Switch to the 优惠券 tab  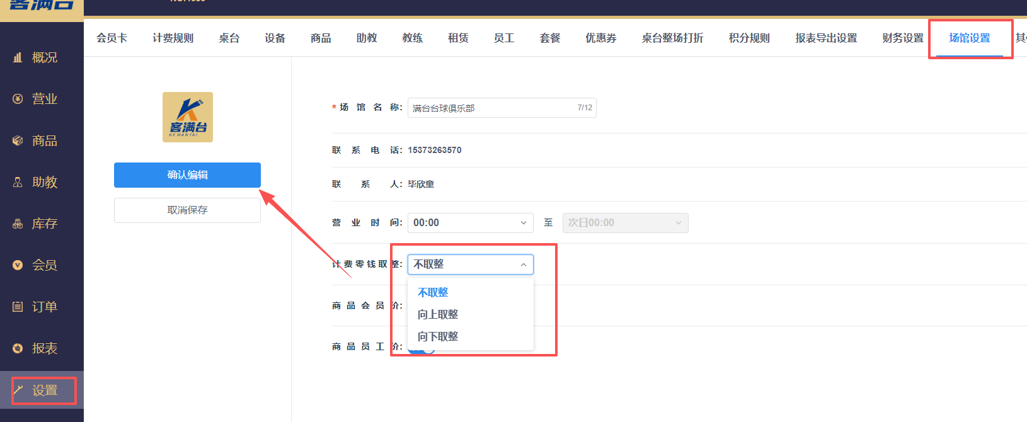tap(601, 38)
